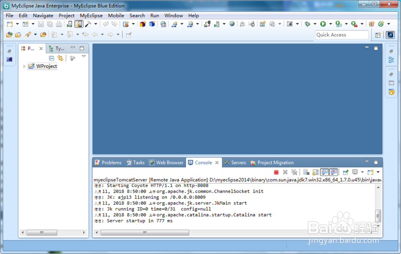The height and width of the screenshot is (254, 401).
Task: Switch to the Servers tab
Action: point(235,163)
